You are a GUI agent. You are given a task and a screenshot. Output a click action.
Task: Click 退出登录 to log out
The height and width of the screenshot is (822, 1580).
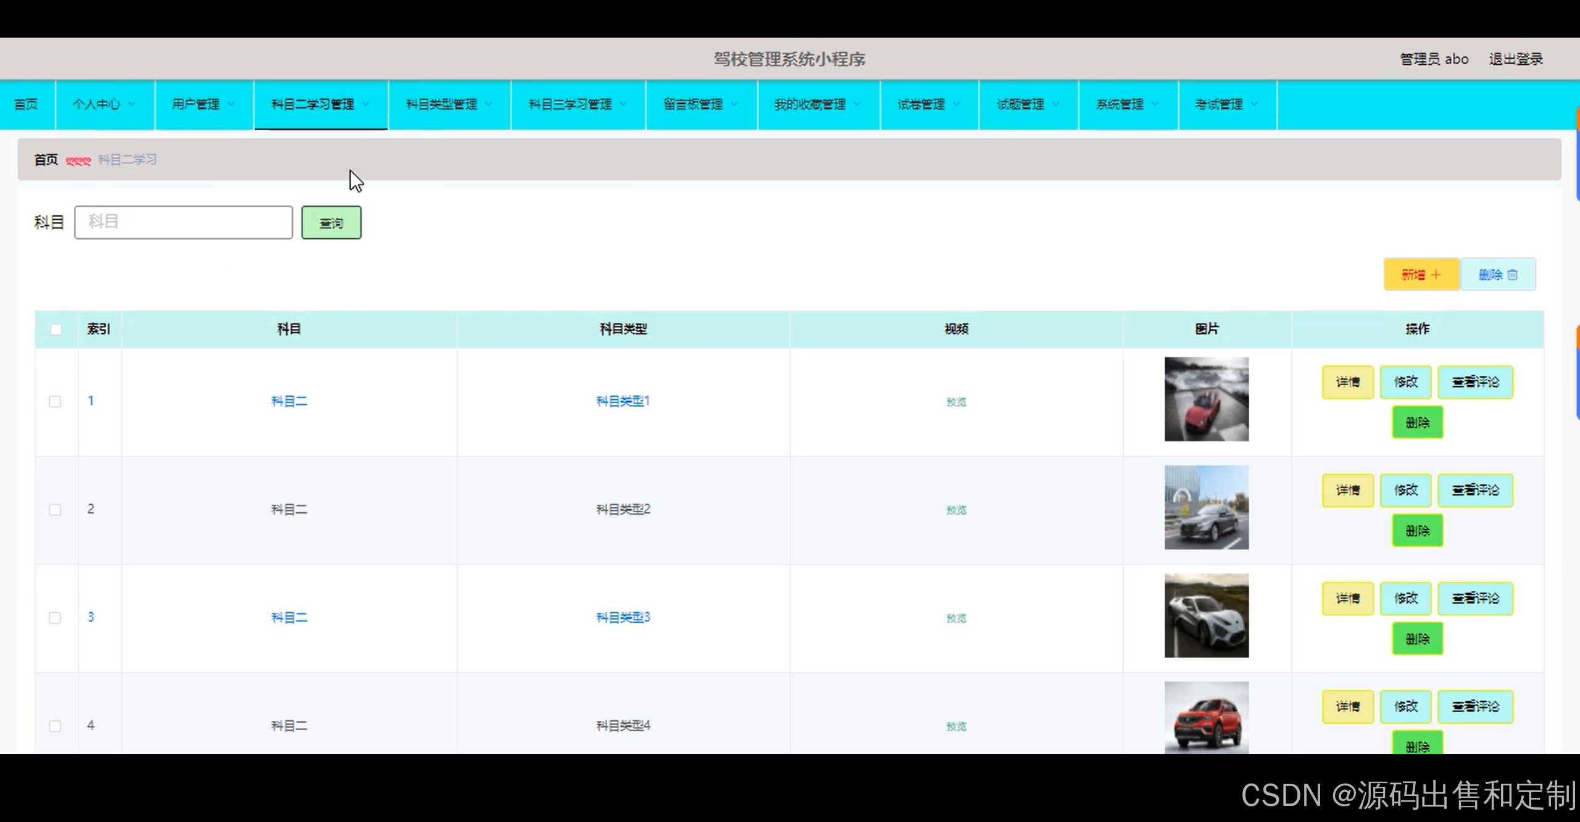[x=1515, y=59]
